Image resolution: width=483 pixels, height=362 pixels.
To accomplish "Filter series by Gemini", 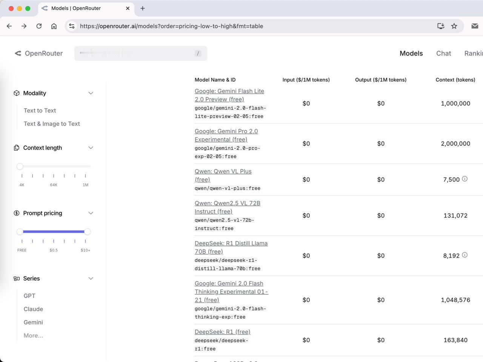I will pyautogui.click(x=33, y=322).
